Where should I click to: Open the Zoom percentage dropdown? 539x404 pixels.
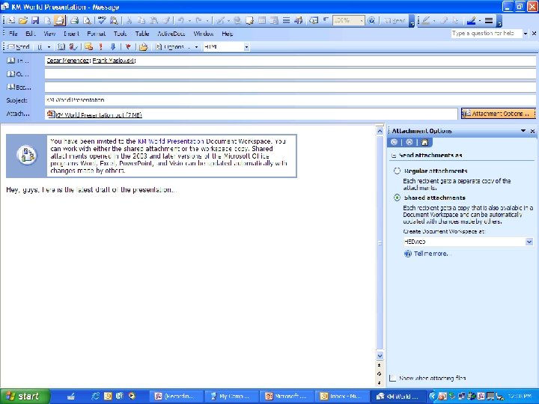[x=362, y=21]
